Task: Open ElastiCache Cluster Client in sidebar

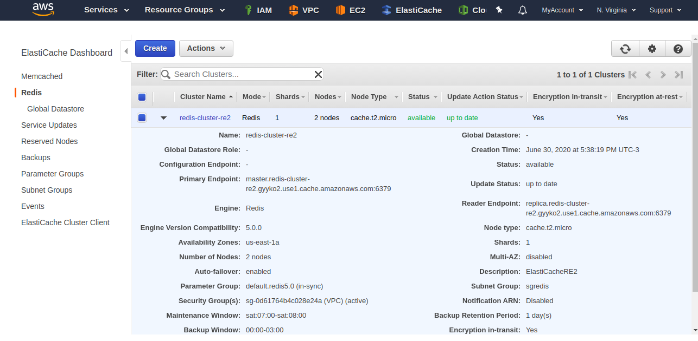Action: (x=65, y=222)
